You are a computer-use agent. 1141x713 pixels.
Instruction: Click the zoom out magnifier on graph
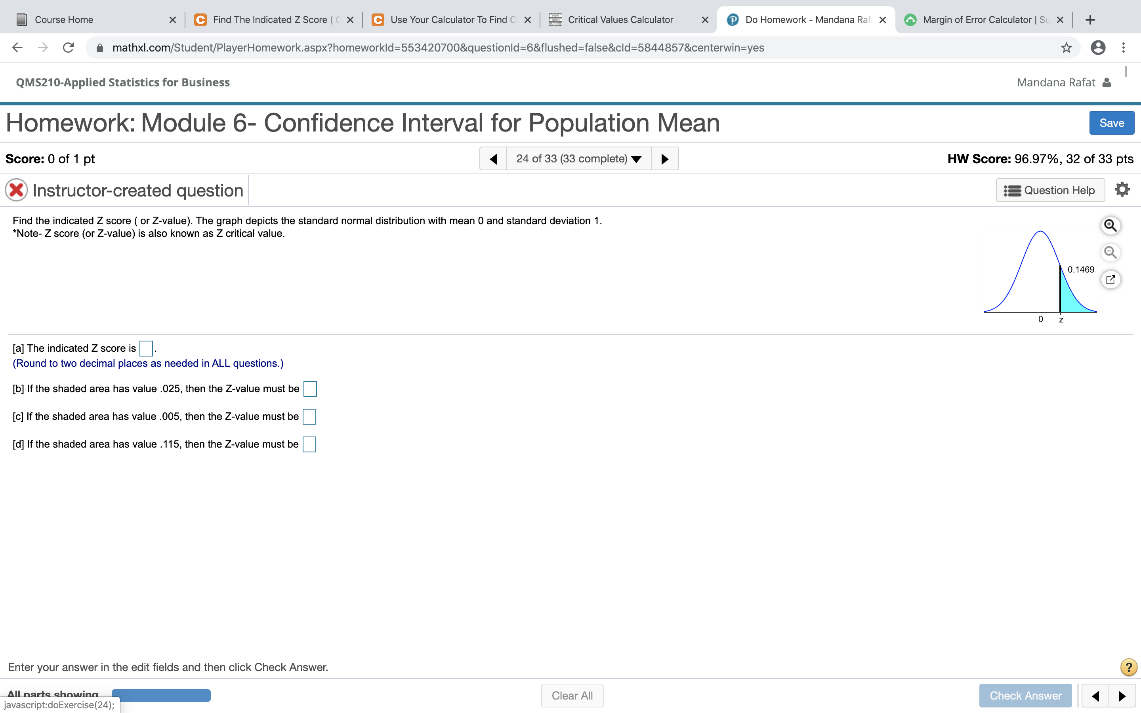pos(1110,252)
